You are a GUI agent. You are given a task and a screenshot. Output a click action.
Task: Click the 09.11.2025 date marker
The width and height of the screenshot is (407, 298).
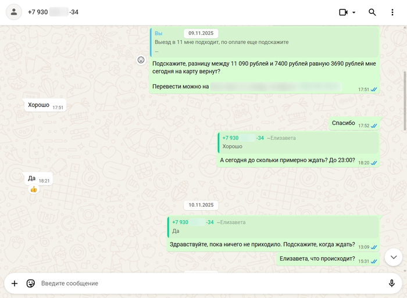201,34
